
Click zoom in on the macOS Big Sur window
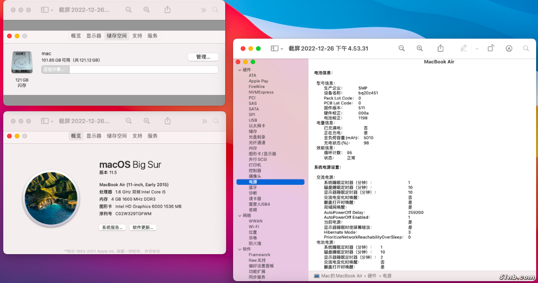coord(147,121)
